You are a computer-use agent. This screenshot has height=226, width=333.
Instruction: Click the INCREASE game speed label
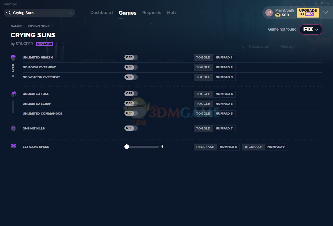[253, 147]
